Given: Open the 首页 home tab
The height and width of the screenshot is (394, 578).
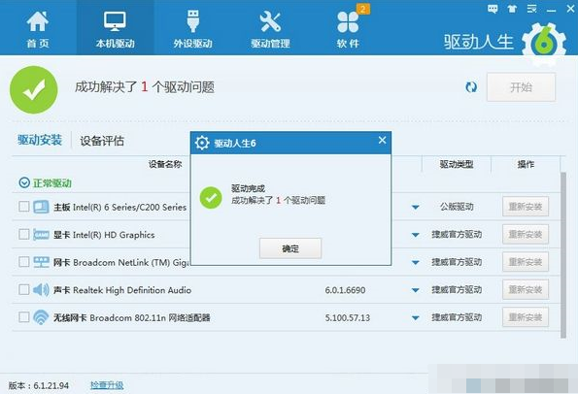Looking at the screenshot, I should 38,29.
